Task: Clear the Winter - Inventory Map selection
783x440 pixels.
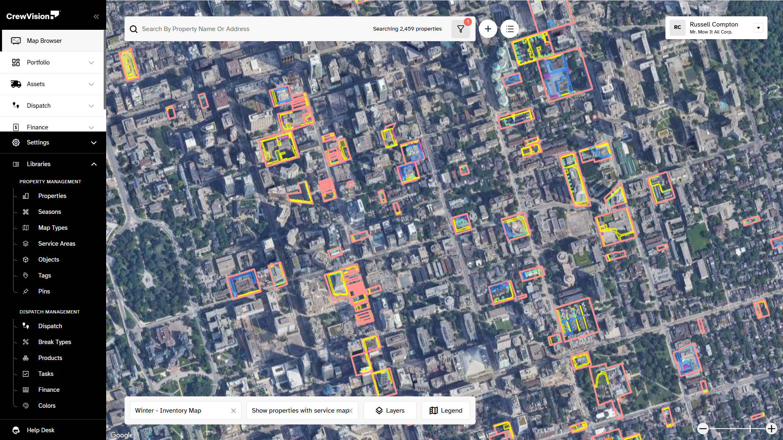Action: (x=234, y=411)
